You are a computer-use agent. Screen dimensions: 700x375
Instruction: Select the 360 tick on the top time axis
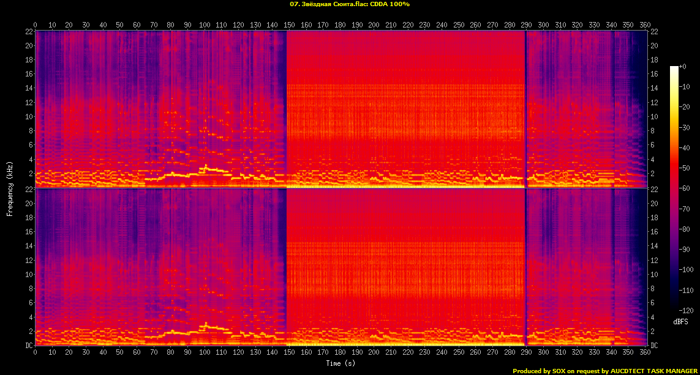pyautogui.click(x=644, y=25)
